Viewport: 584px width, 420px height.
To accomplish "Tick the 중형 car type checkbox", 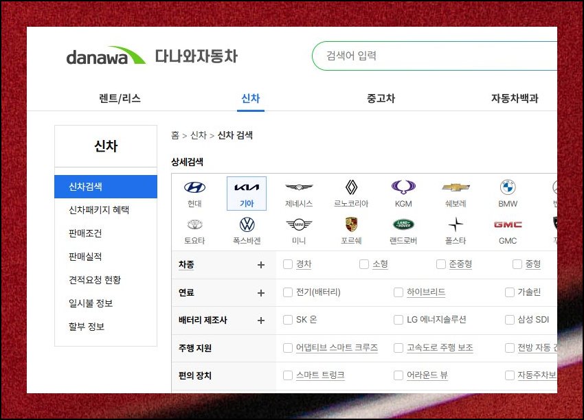I will [517, 264].
